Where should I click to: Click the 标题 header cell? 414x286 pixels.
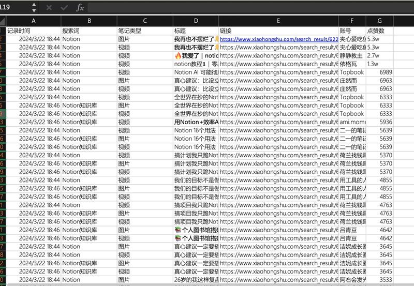click(196, 31)
